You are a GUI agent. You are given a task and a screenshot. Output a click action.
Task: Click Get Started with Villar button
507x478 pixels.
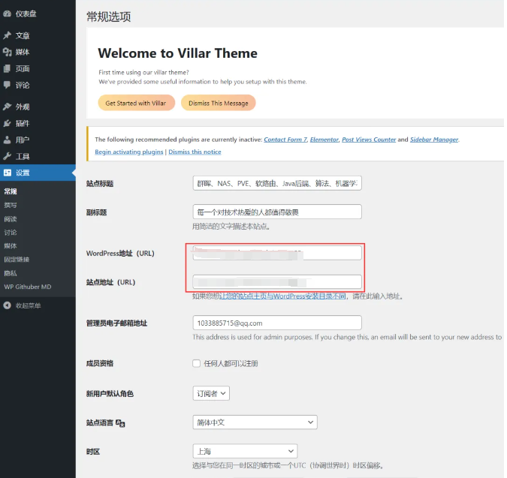click(136, 103)
